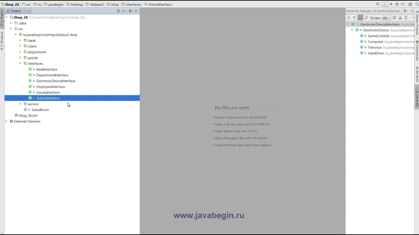
Task: Collapse the interfaces package
Action: (x=20, y=63)
